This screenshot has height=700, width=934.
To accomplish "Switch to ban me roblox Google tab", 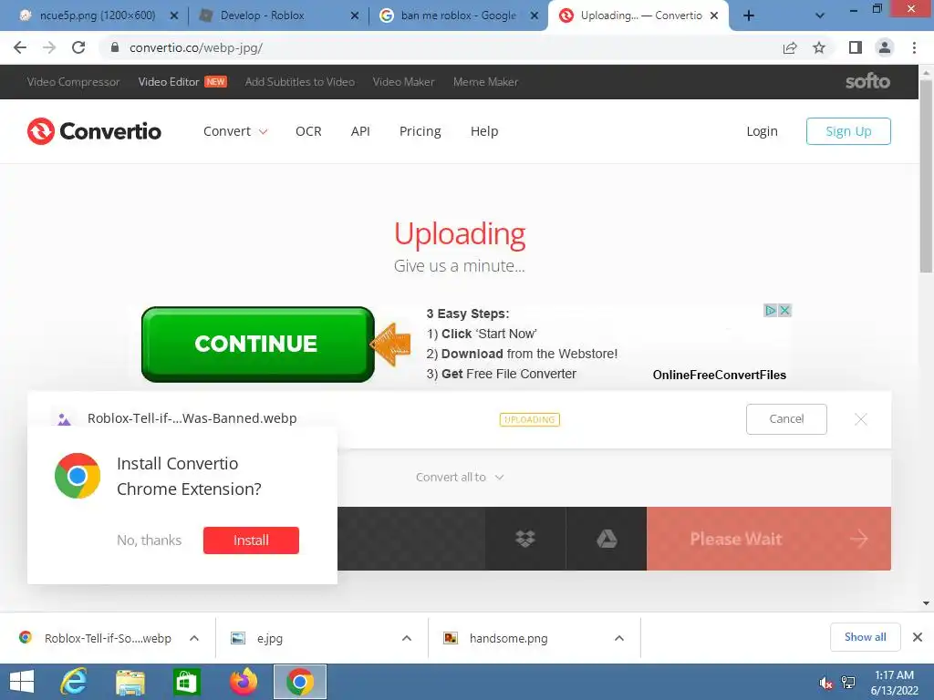I will coord(456,15).
